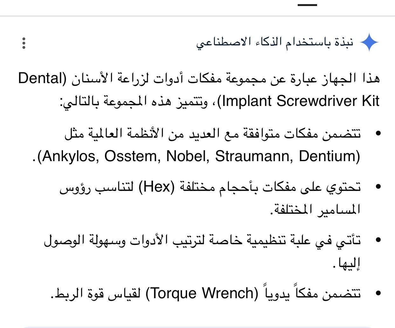Click the bullet dot beside Torque Wrench line

[x=378, y=293]
